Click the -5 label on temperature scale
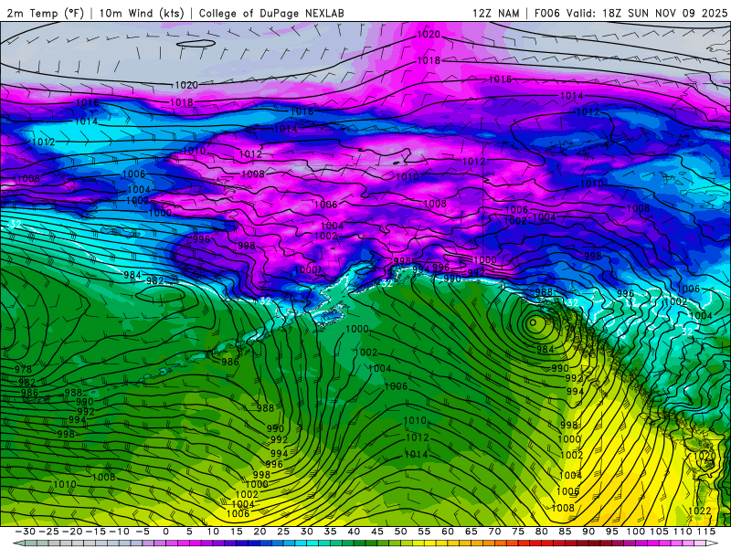731x548 pixels. pyautogui.click(x=143, y=532)
